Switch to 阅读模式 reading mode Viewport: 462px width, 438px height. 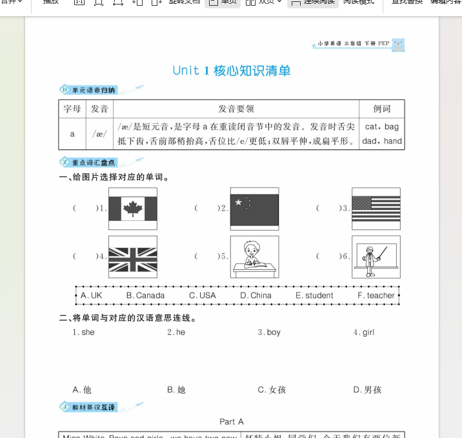[359, 3]
